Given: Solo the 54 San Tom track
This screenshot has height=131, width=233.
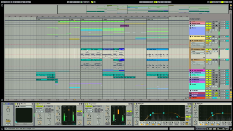Looking at the screenshot, I should (x=214, y=75).
